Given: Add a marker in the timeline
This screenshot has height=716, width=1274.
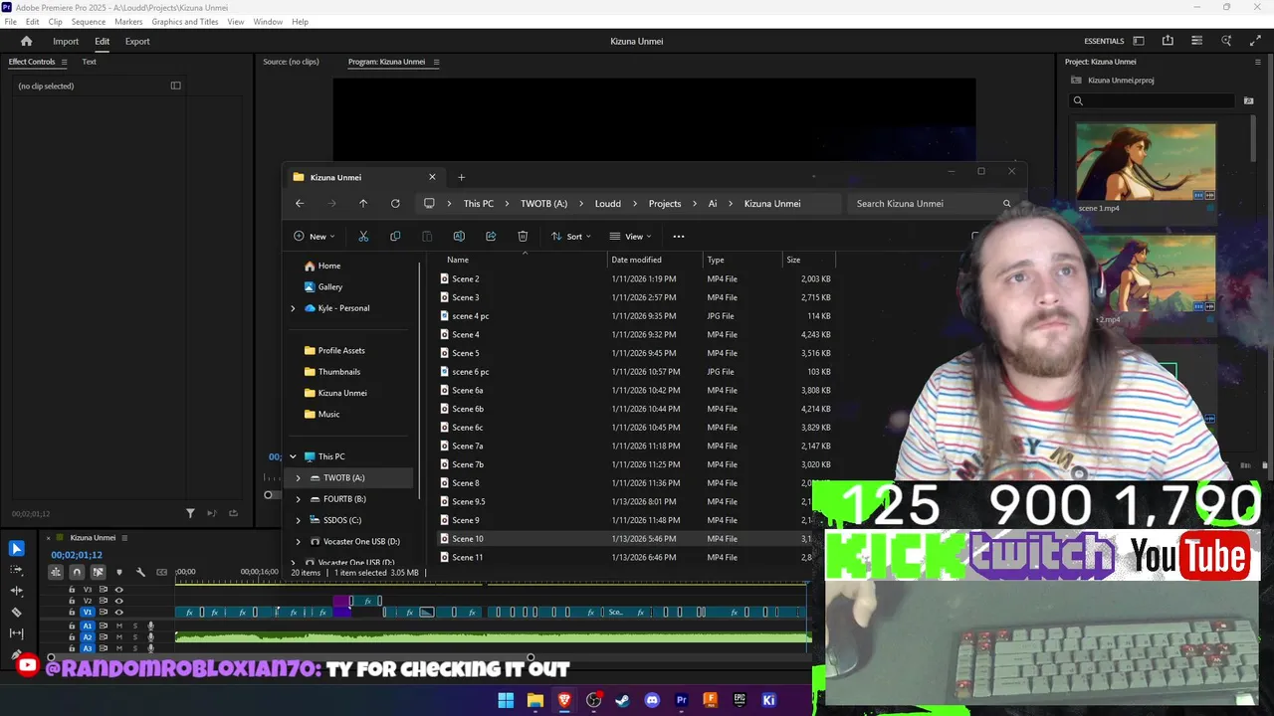Looking at the screenshot, I should click(x=119, y=572).
